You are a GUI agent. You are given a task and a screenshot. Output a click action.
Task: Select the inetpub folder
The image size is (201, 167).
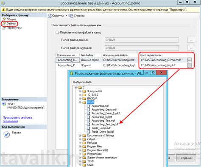pos(91,139)
